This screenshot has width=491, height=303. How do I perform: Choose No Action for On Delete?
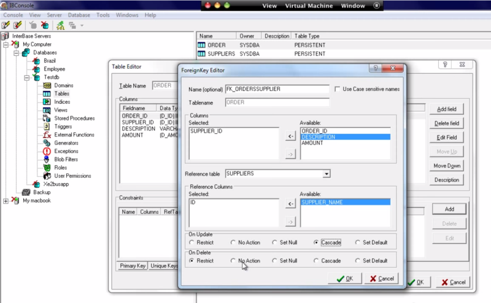(233, 261)
